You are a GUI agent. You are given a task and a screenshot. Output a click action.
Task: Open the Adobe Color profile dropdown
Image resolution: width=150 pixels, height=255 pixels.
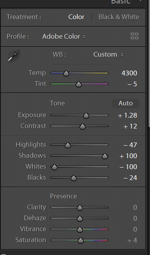point(64,36)
